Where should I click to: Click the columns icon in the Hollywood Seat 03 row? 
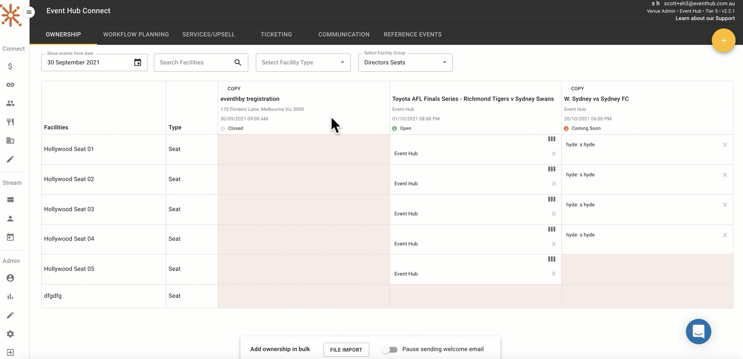(552, 200)
